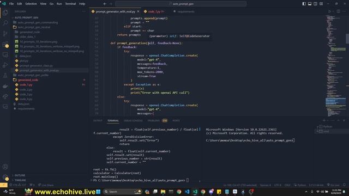Switch to the requirements editor tab

tap(184, 11)
